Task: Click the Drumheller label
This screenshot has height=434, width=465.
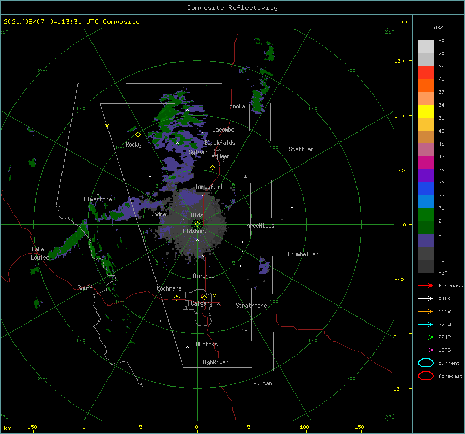Action: click(x=303, y=254)
